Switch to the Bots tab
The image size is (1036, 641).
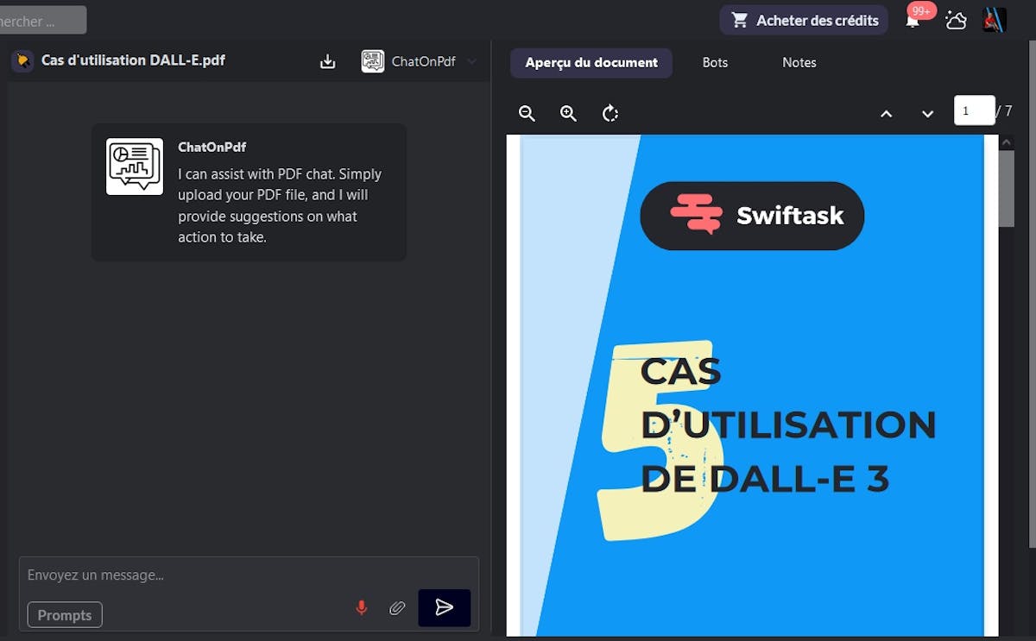tap(715, 62)
